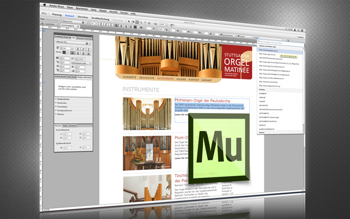This screenshot has height=219, width=350.
Task: Toggle bold T button in Text panel
Action: pyautogui.click(x=78, y=49)
